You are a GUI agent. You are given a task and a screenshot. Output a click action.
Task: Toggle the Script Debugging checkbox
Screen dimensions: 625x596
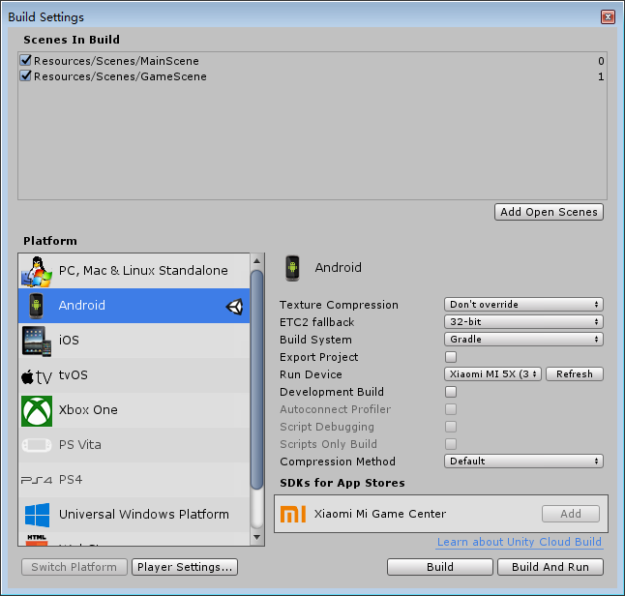[451, 427]
